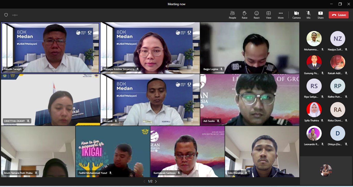Open the View layout options
The height and width of the screenshot is (187, 353).
pos(268,15)
